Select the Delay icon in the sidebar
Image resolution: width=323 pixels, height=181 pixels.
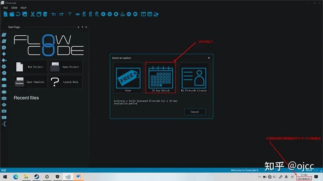(4, 47)
